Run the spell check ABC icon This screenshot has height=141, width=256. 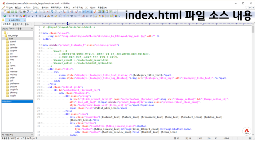(x=28, y=12)
